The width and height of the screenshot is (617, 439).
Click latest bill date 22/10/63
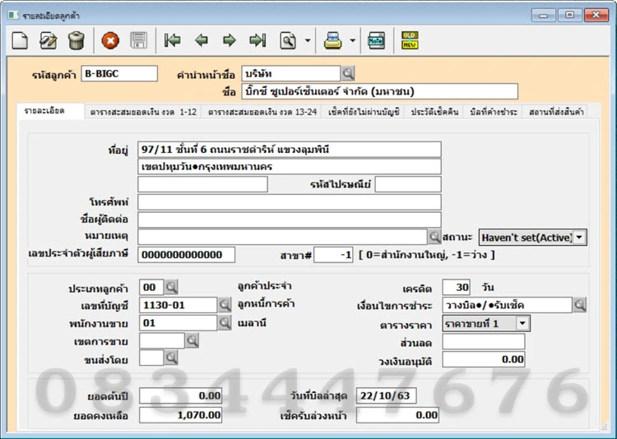[387, 395]
